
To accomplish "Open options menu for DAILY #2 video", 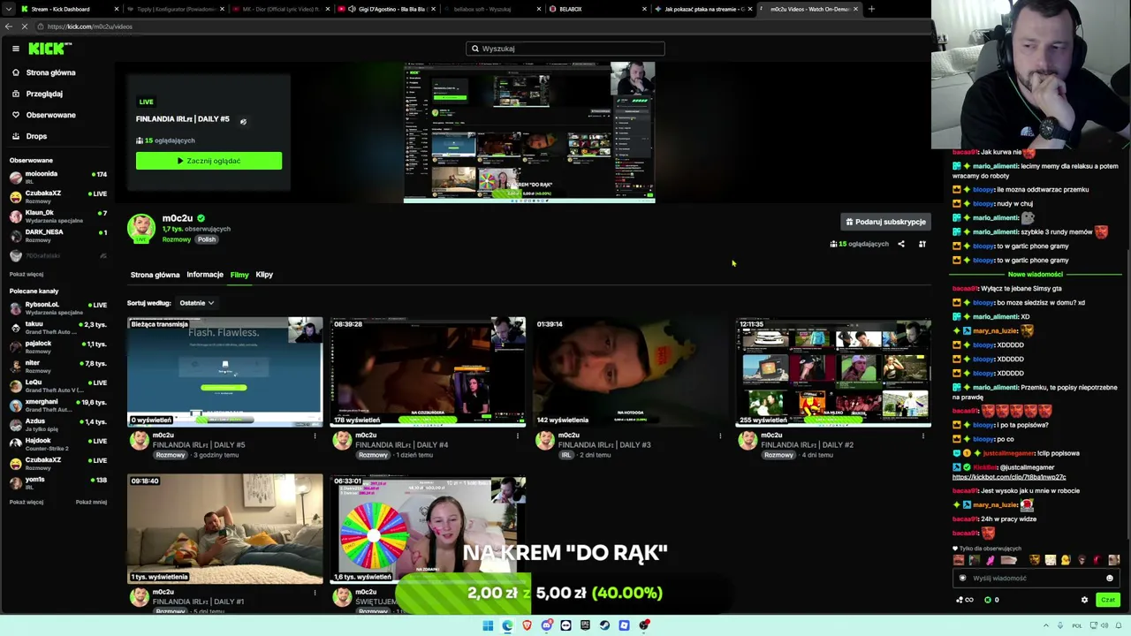I will tap(923, 435).
